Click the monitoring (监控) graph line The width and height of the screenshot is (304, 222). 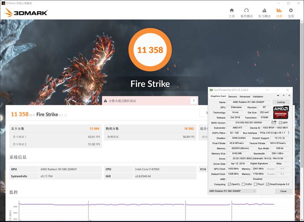(146, 204)
